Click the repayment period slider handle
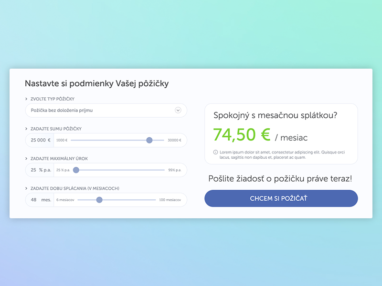Screen dimensions: 382x286 [x=99, y=200]
